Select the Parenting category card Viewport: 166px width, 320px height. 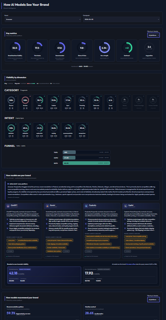tap(82, 103)
